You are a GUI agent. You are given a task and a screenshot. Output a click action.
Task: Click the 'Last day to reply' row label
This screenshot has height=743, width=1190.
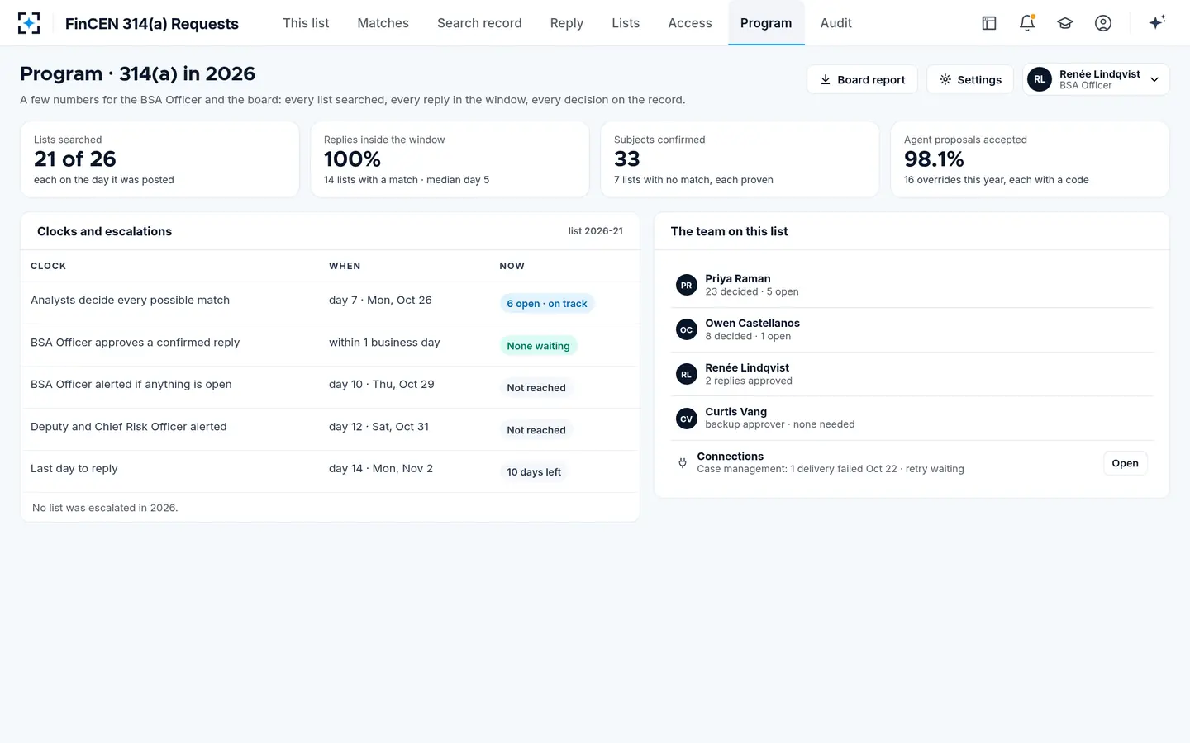click(x=74, y=468)
